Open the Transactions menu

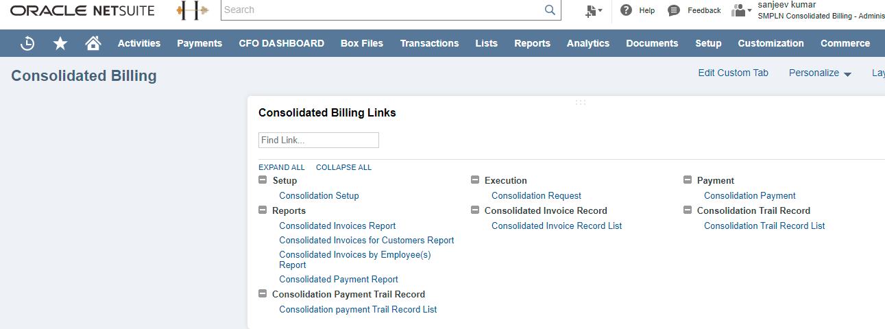pyautogui.click(x=429, y=43)
